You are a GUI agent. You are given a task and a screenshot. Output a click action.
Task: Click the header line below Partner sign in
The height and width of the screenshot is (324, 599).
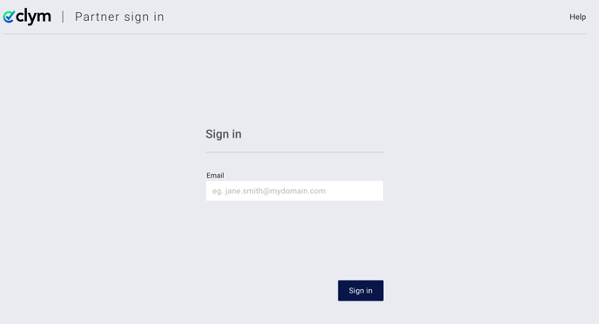tap(294, 34)
